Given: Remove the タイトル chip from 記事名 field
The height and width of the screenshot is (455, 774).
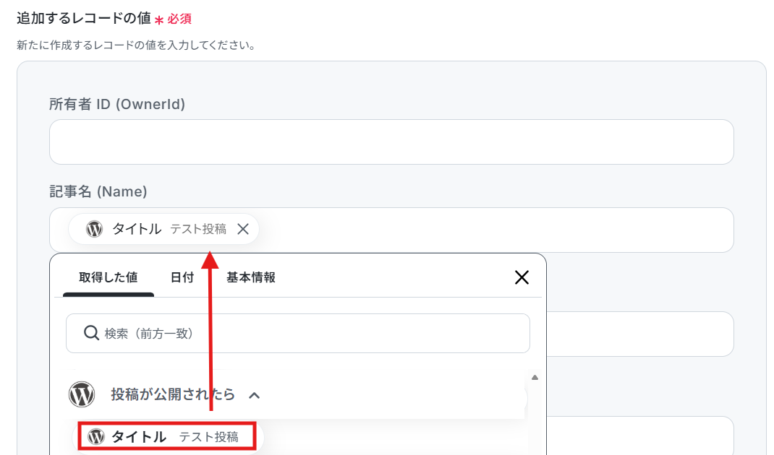Looking at the screenshot, I should click(243, 229).
